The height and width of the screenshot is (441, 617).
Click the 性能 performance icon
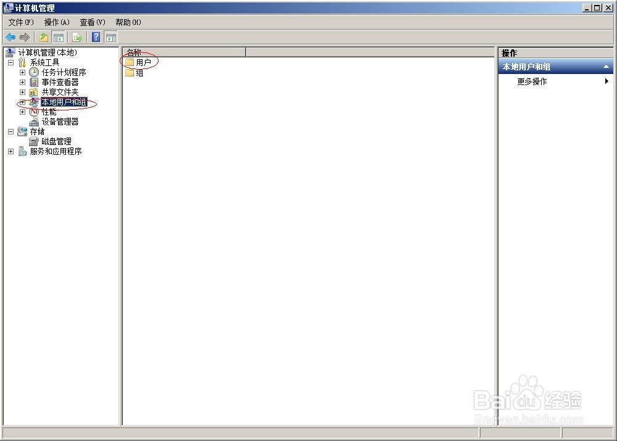click(34, 112)
